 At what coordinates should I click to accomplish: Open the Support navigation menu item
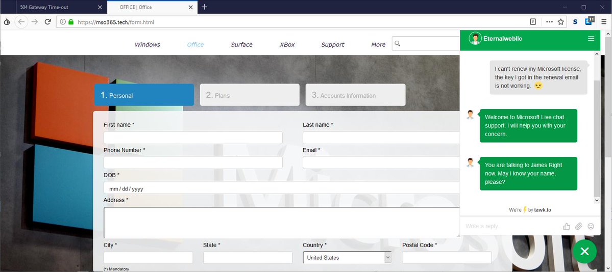tap(332, 44)
